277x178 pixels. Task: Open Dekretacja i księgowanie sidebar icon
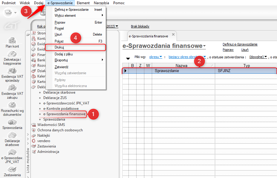click(x=12, y=54)
